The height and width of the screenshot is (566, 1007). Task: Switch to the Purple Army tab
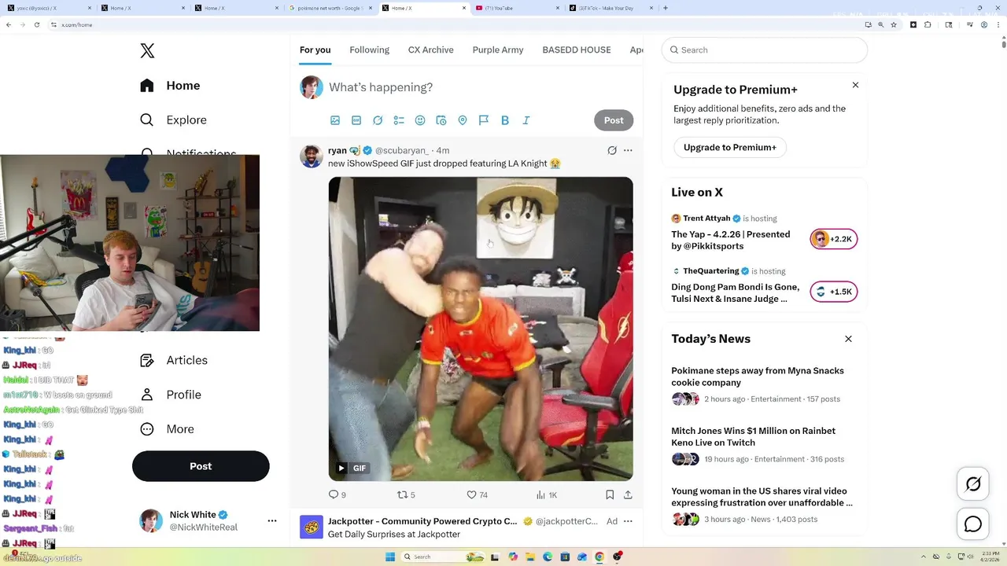[498, 50]
